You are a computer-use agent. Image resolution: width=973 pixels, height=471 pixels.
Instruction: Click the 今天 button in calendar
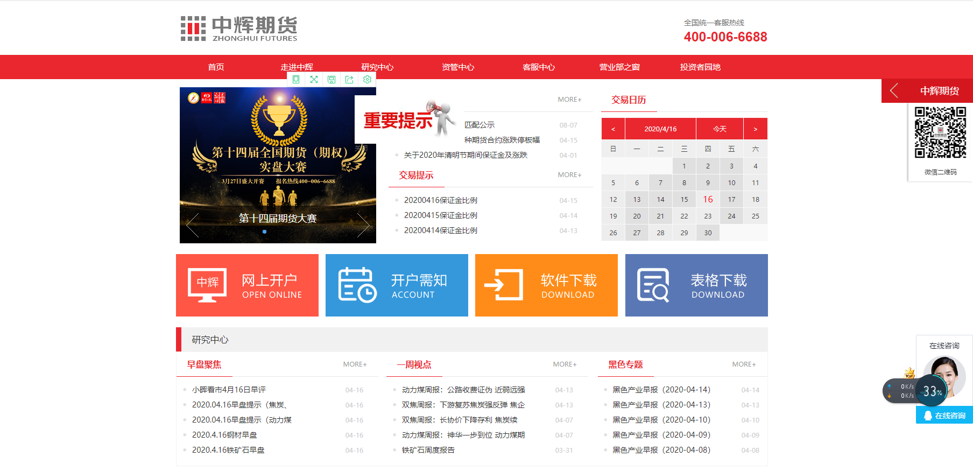(x=720, y=129)
